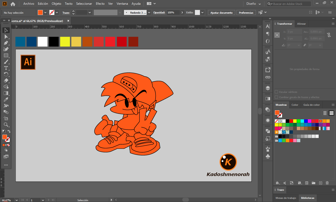This screenshot has height=202, width=336.
Task: Select cyan swatch in Muestras panel
Action: [302, 121]
